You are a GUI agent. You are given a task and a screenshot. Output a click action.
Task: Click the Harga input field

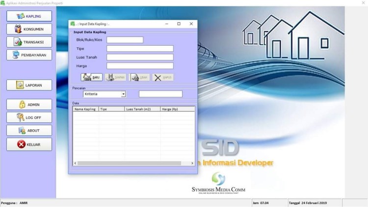tap(140, 65)
